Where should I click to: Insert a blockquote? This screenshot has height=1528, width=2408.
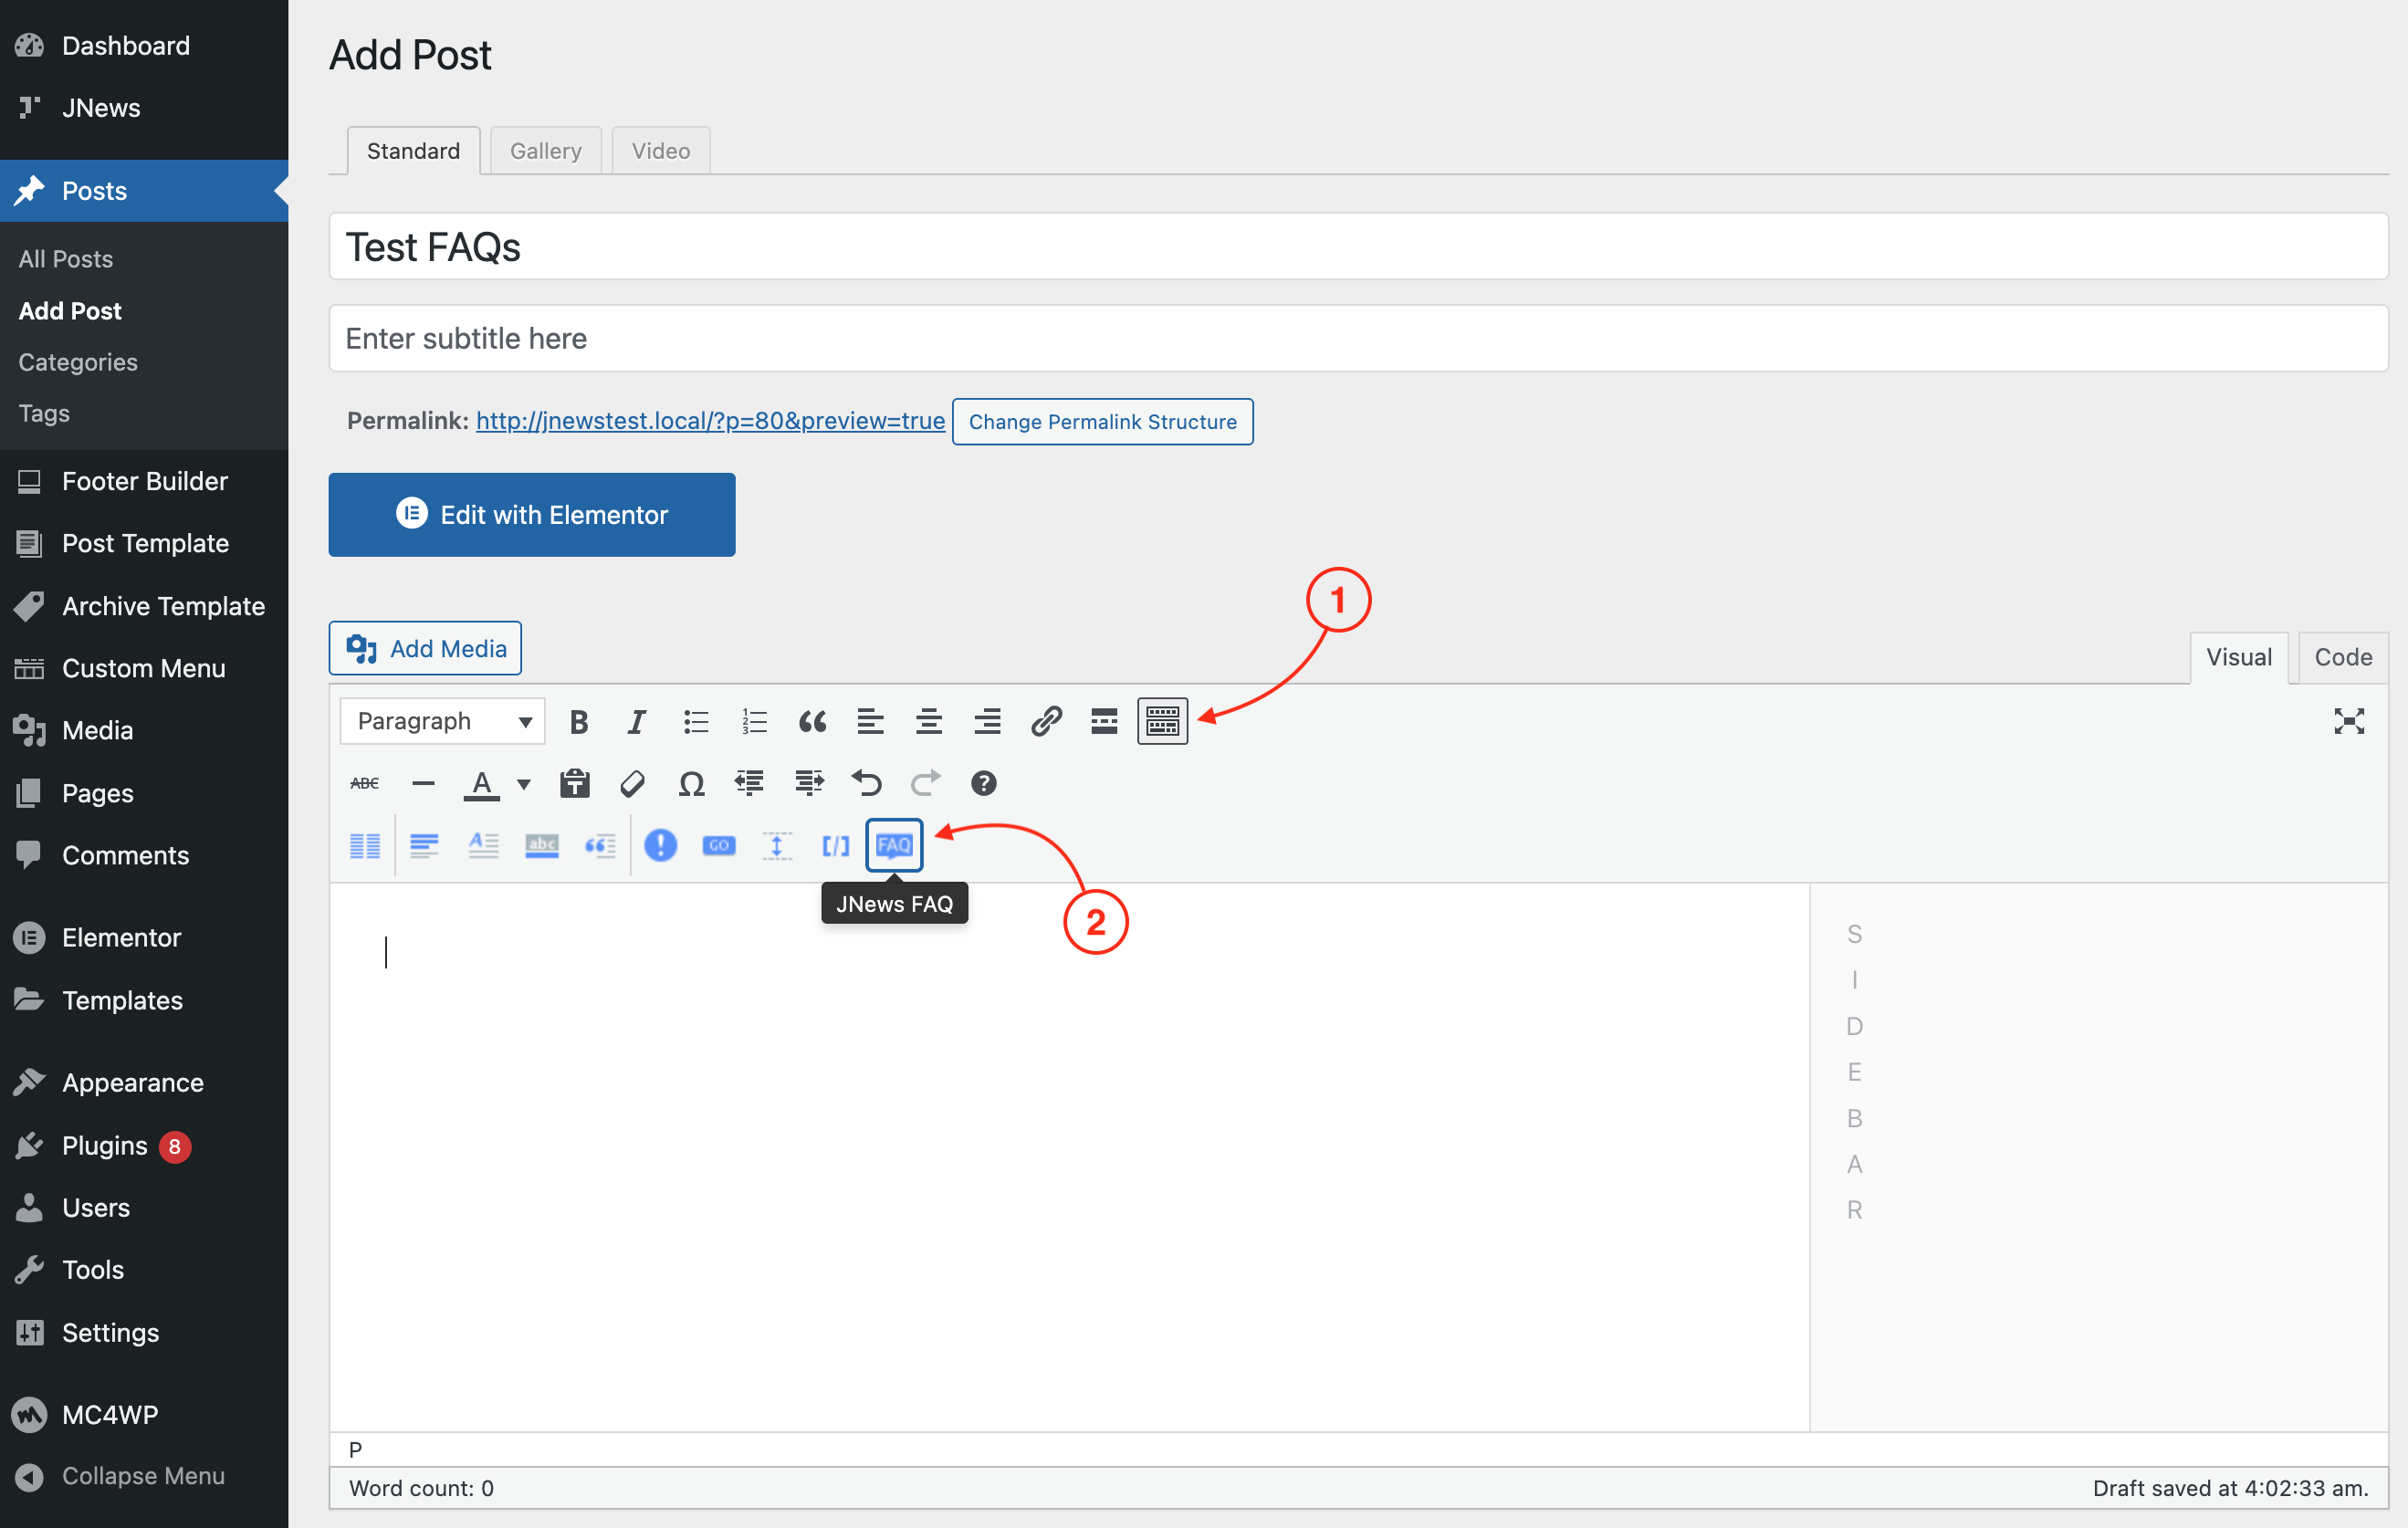[812, 721]
